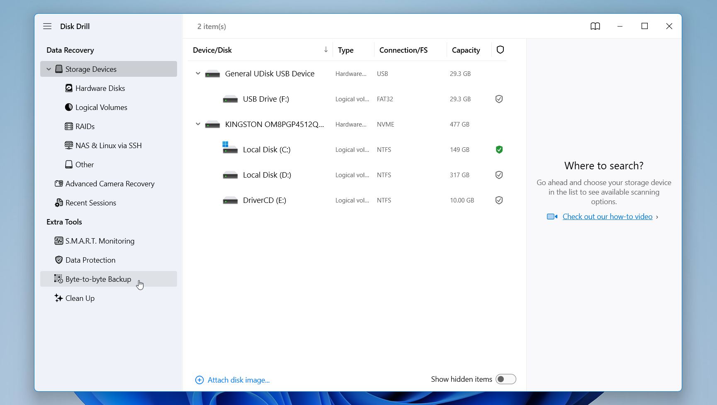
Task: Click the 10.00 GB capacity cell
Action: point(462,200)
